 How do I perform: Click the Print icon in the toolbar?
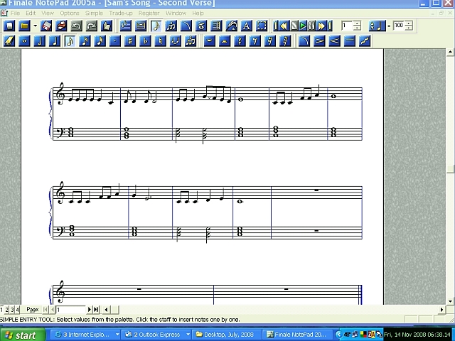coord(61,26)
